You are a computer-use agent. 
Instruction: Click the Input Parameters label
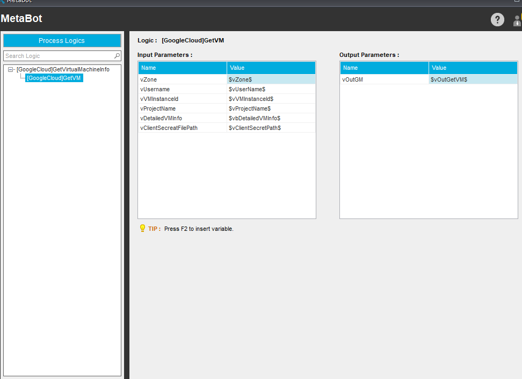click(165, 55)
